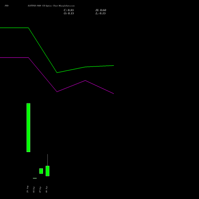The width and height of the screenshot is (199, 199).
Task: Click the CE Options Chart title text
Action: coord(51,6)
